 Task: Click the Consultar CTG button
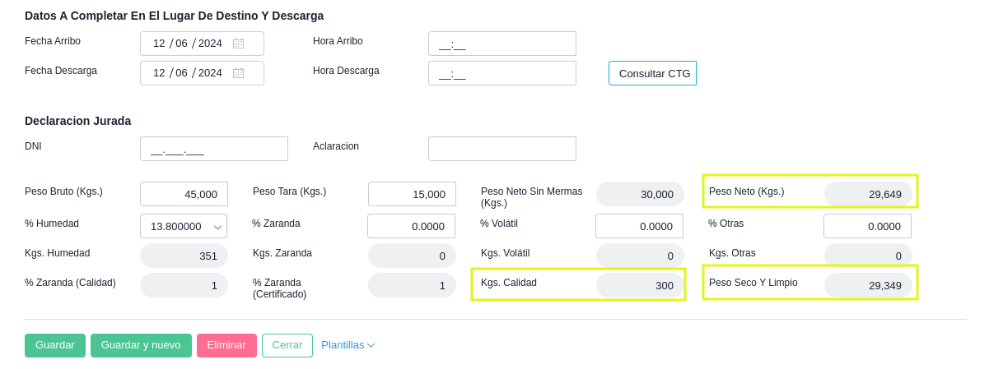coord(653,73)
